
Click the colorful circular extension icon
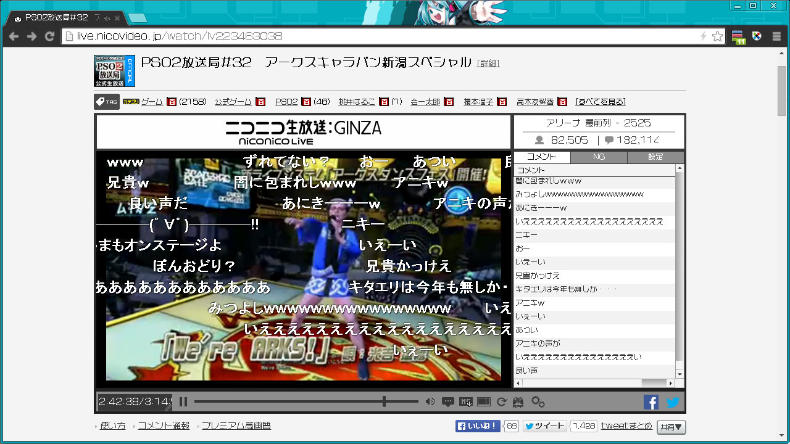757,36
